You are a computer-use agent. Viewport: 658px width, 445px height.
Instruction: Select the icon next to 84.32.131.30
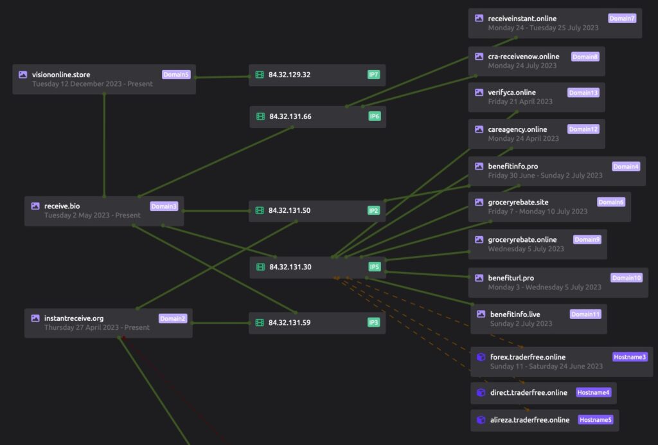(260, 267)
